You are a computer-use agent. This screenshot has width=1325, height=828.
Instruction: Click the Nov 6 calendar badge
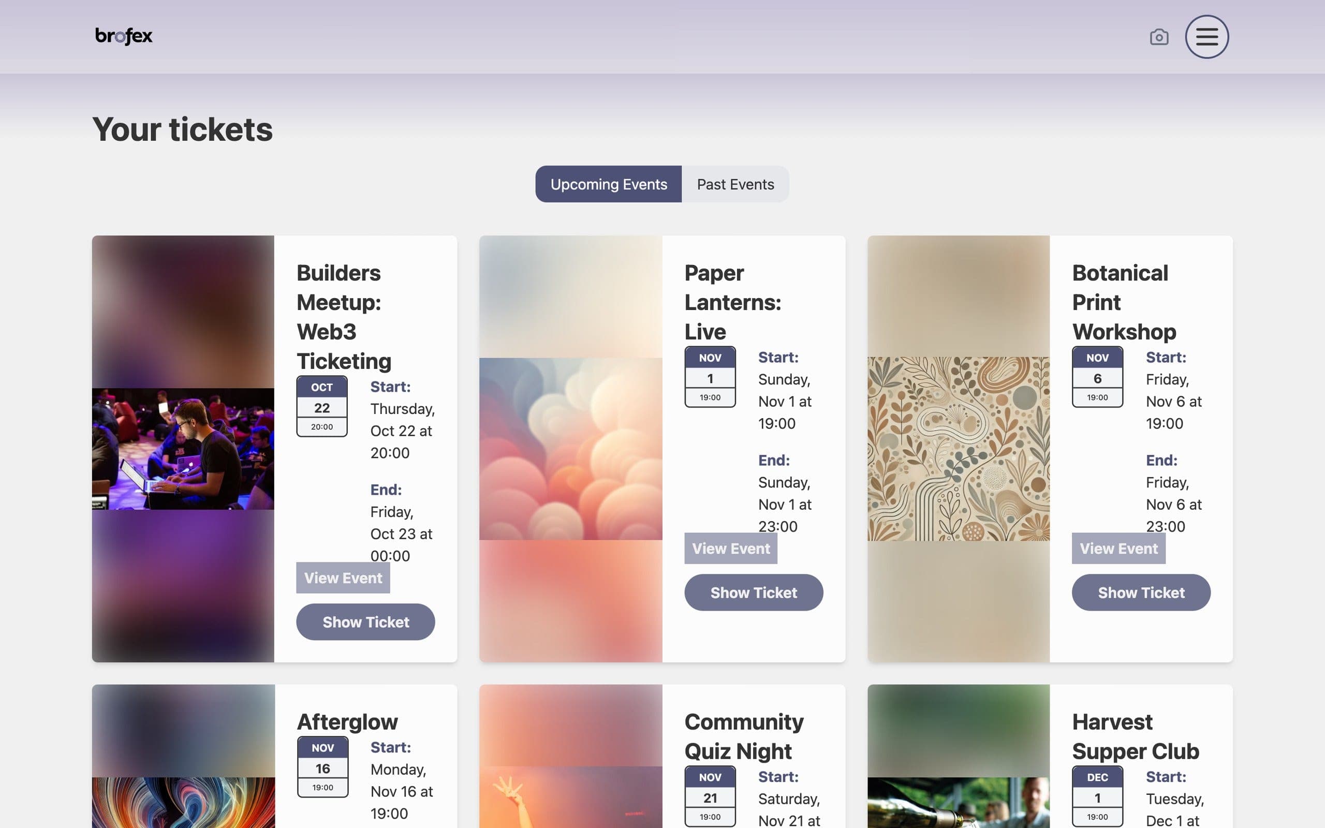[1097, 377]
